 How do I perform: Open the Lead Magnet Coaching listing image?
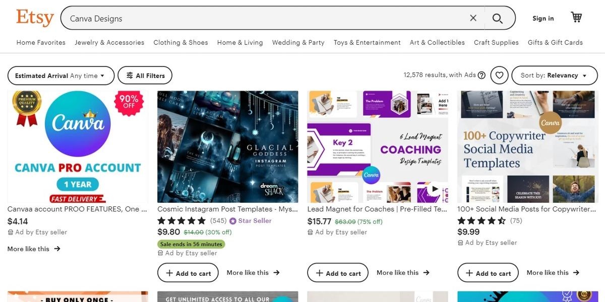click(378, 146)
